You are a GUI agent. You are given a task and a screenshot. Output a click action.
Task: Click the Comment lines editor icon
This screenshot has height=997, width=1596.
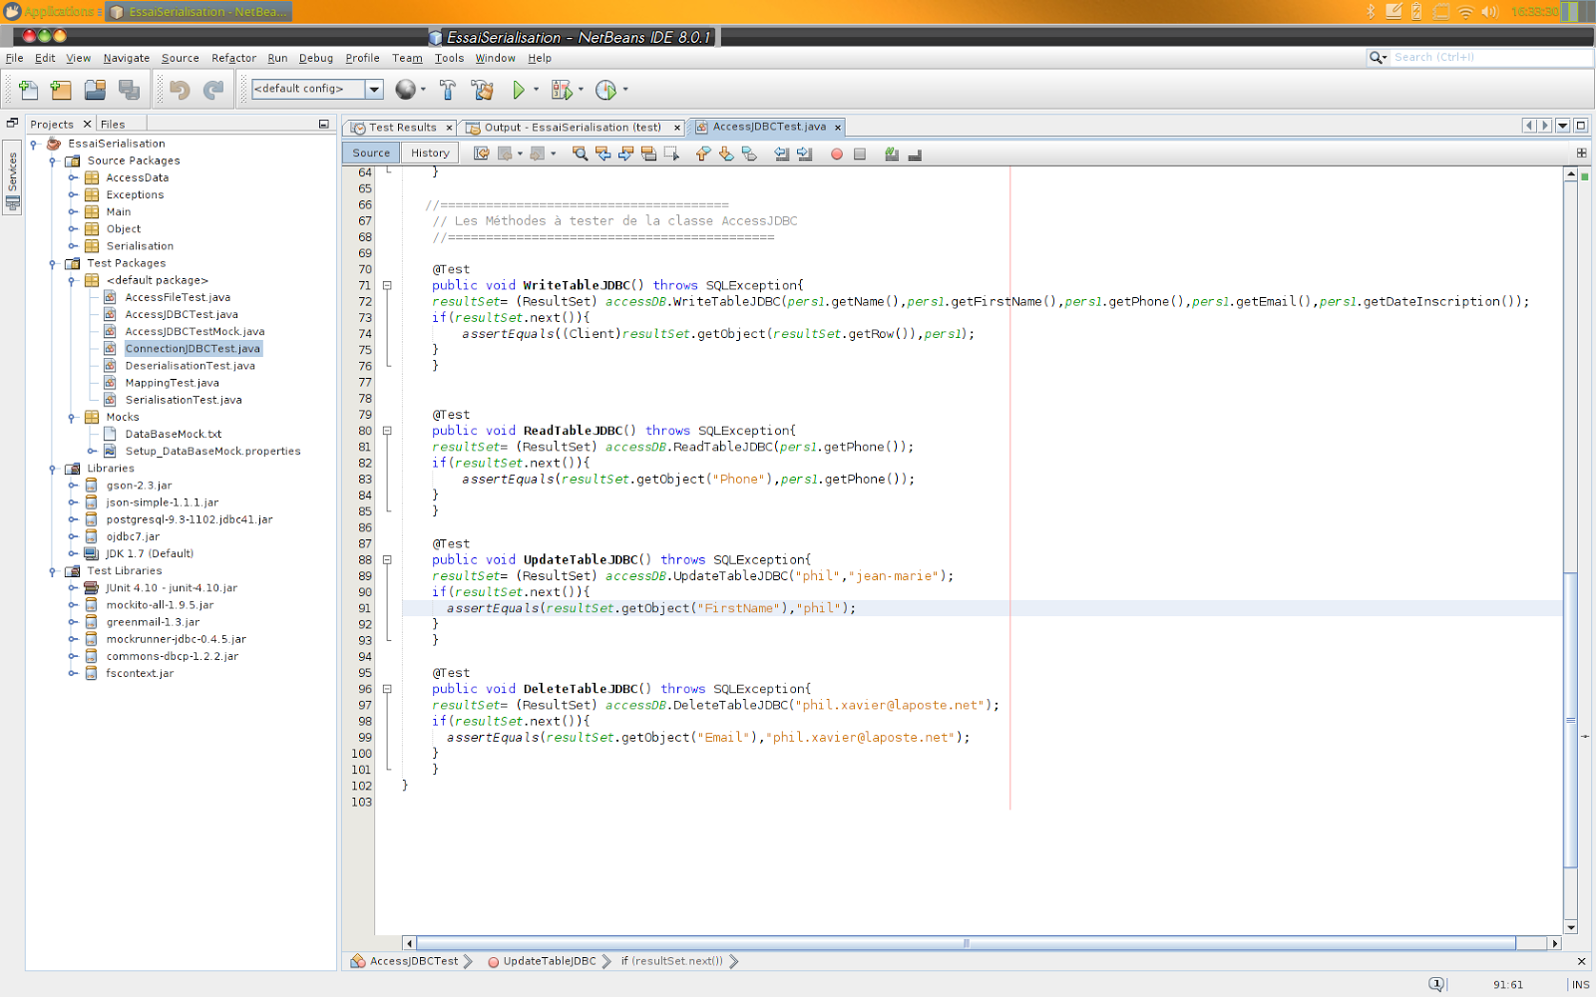892,154
